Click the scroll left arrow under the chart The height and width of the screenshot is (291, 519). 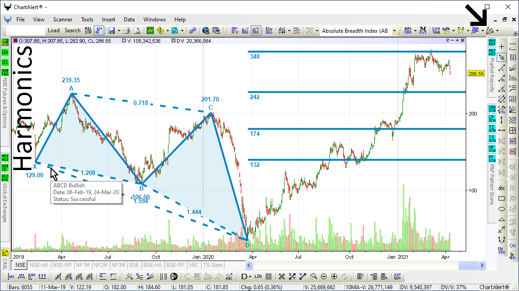point(249,265)
